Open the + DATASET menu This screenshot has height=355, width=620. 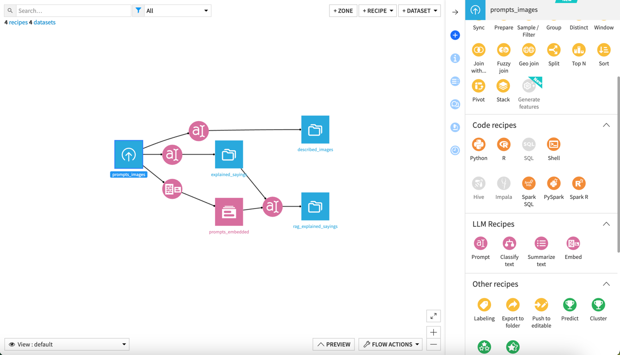coord(419,11)
